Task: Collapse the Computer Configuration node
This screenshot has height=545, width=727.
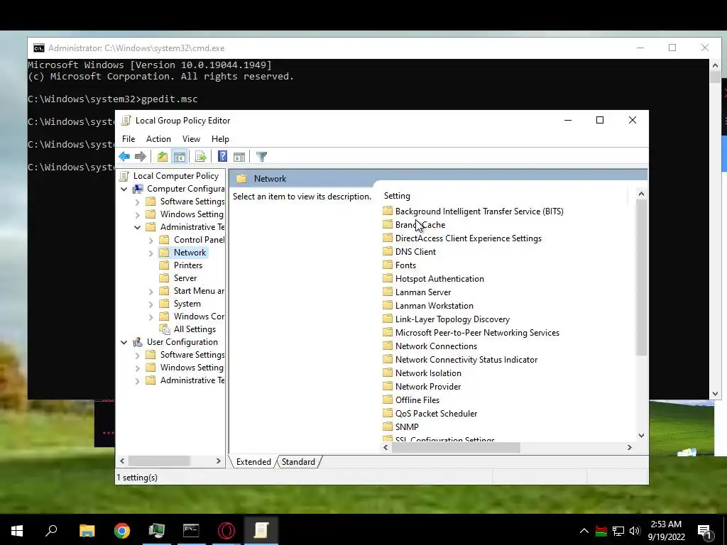Action: point(124,189)
